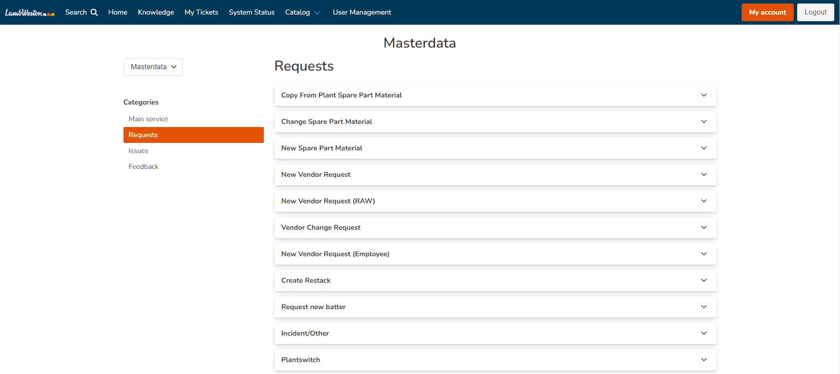840x374 pixels.
Task: Expand Request new batter chevron
Action: click(x=704, y=307)
